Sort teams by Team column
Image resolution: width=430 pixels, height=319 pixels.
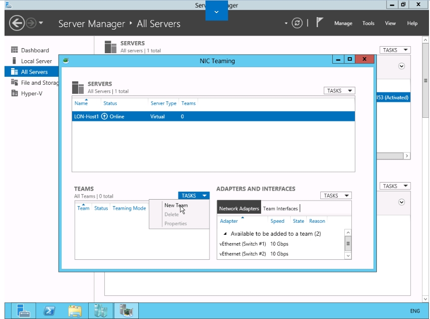click(x=83, y=208)
